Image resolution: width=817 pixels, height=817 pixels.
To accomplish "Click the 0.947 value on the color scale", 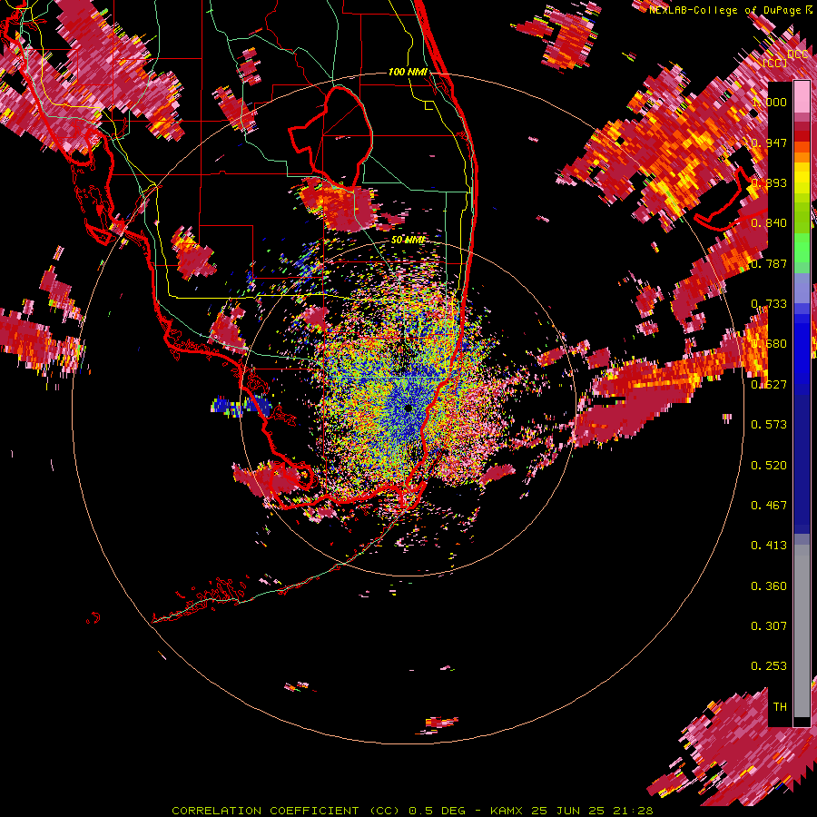I will click(769, 143).
